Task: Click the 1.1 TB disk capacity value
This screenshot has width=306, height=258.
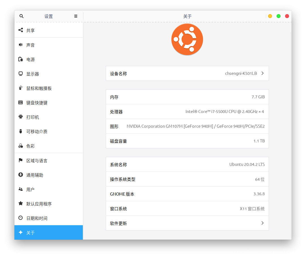Action: click(x=259, y=141)
